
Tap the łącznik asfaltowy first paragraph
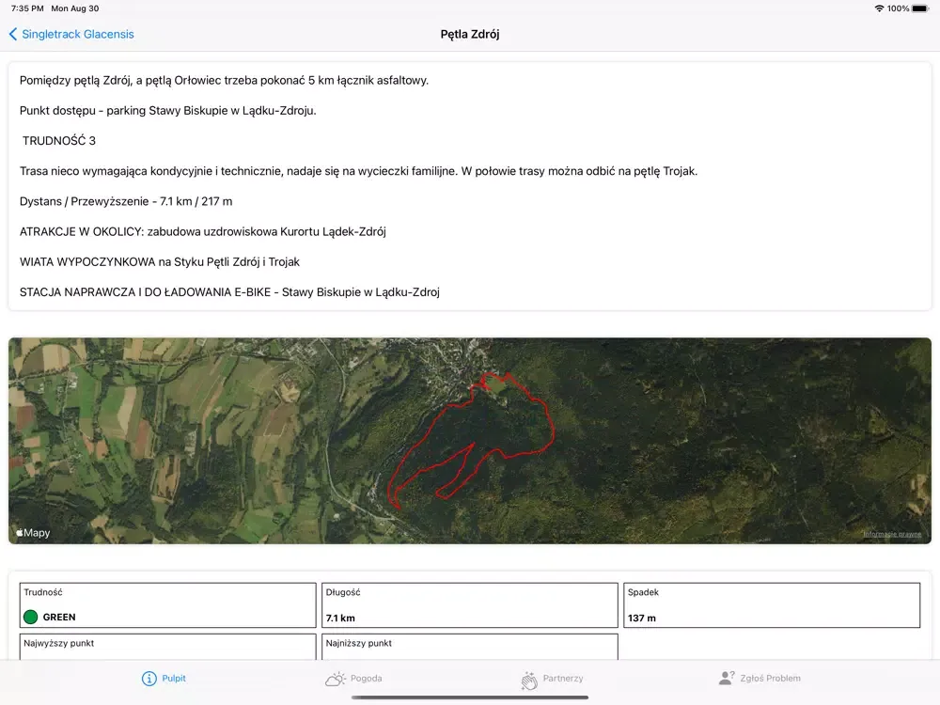pyautogui.click(x=225, y=80)
